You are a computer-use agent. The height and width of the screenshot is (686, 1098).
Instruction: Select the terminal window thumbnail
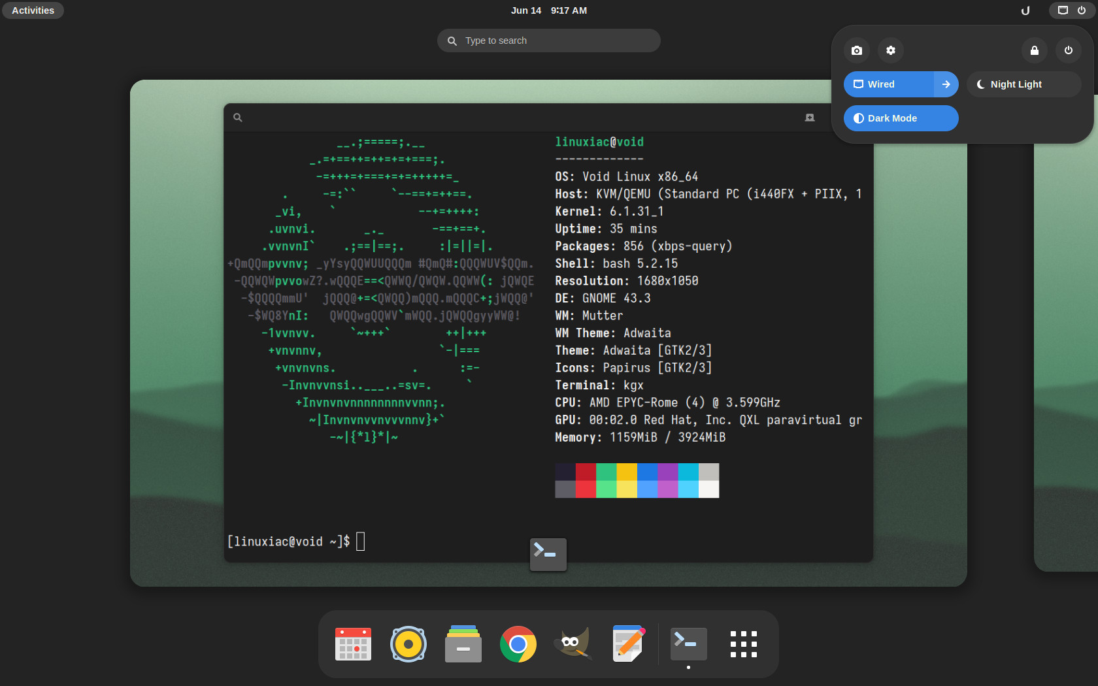pyautogui.click(x=548, y=333)
